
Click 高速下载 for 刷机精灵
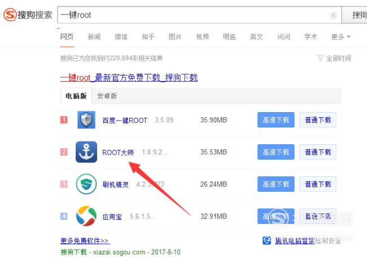pyautogui.click(x=276, y=184)
